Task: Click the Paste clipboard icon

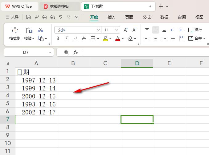Action: 29,30
